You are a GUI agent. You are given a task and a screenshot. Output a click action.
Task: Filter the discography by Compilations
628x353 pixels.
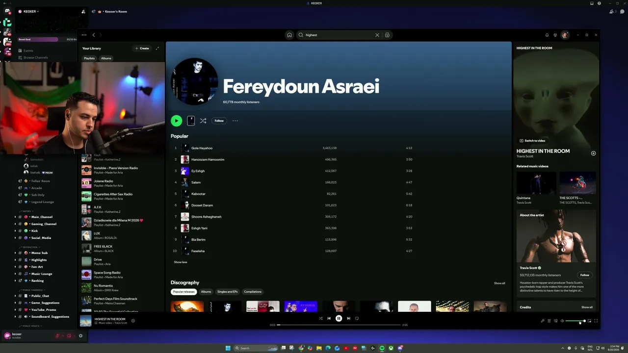pyautogui.click(x=253, y=292)
